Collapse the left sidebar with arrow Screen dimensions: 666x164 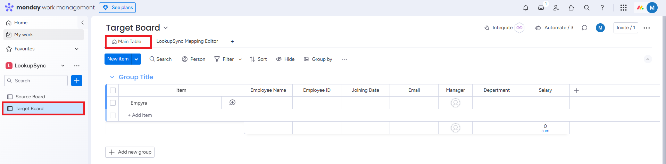pos(83,23)
